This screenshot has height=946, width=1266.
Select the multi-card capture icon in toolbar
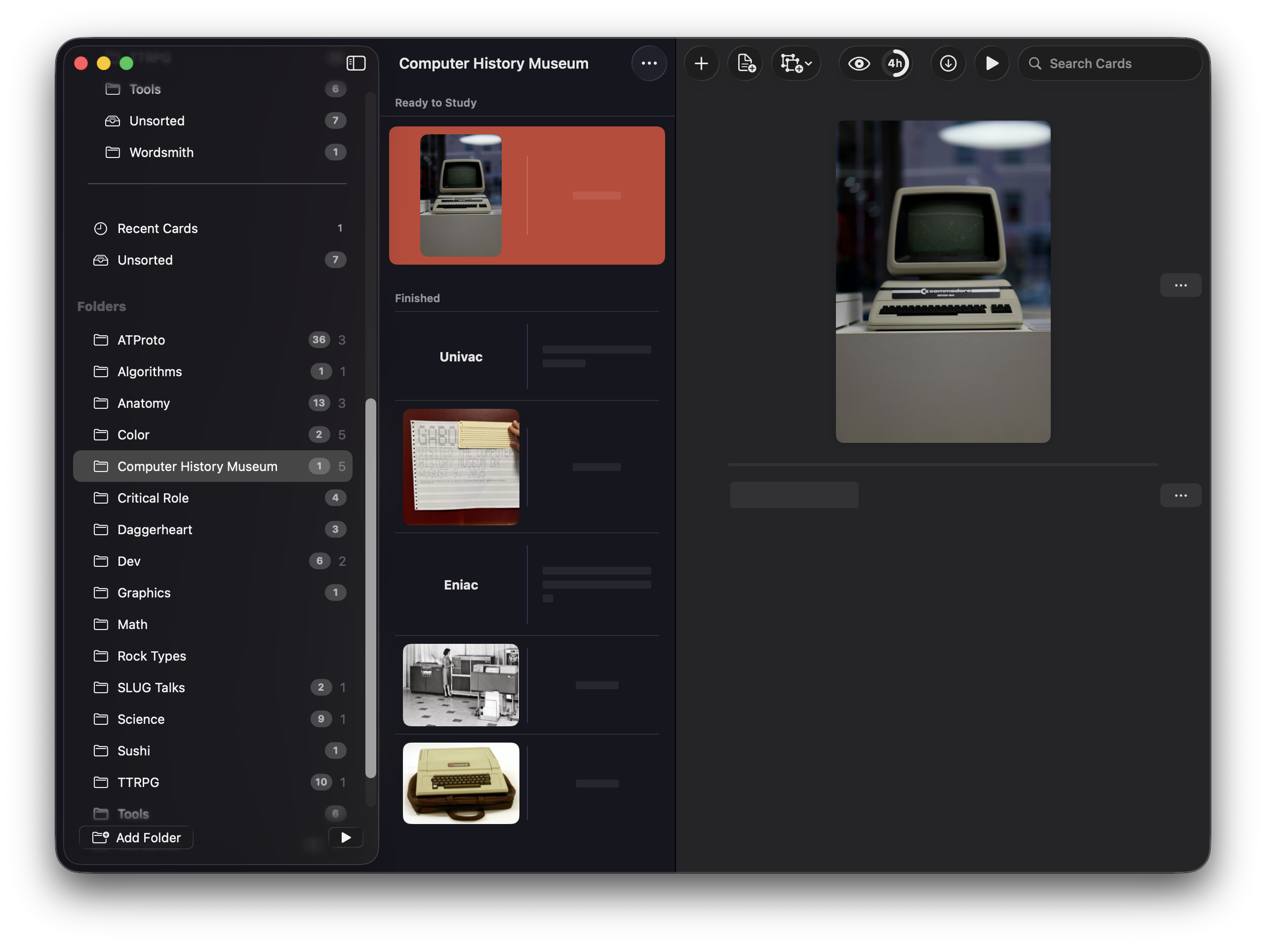point(791,64)
